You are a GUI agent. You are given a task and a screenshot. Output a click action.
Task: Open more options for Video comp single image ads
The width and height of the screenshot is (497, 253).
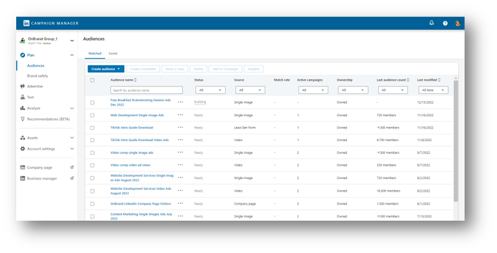point(180,152)
